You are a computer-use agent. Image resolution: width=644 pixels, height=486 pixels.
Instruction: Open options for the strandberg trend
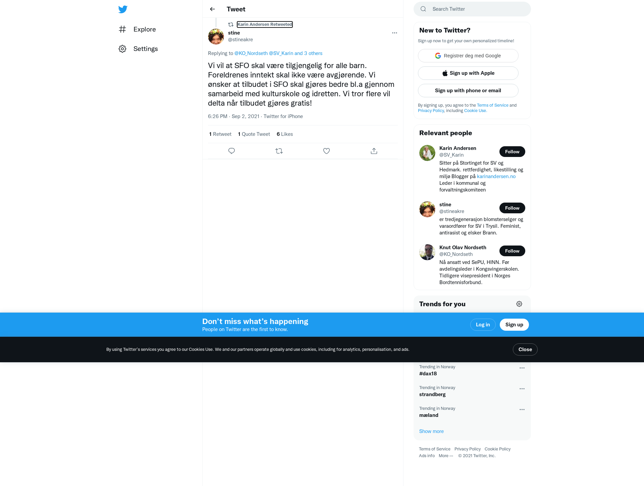tap(522, 389)
